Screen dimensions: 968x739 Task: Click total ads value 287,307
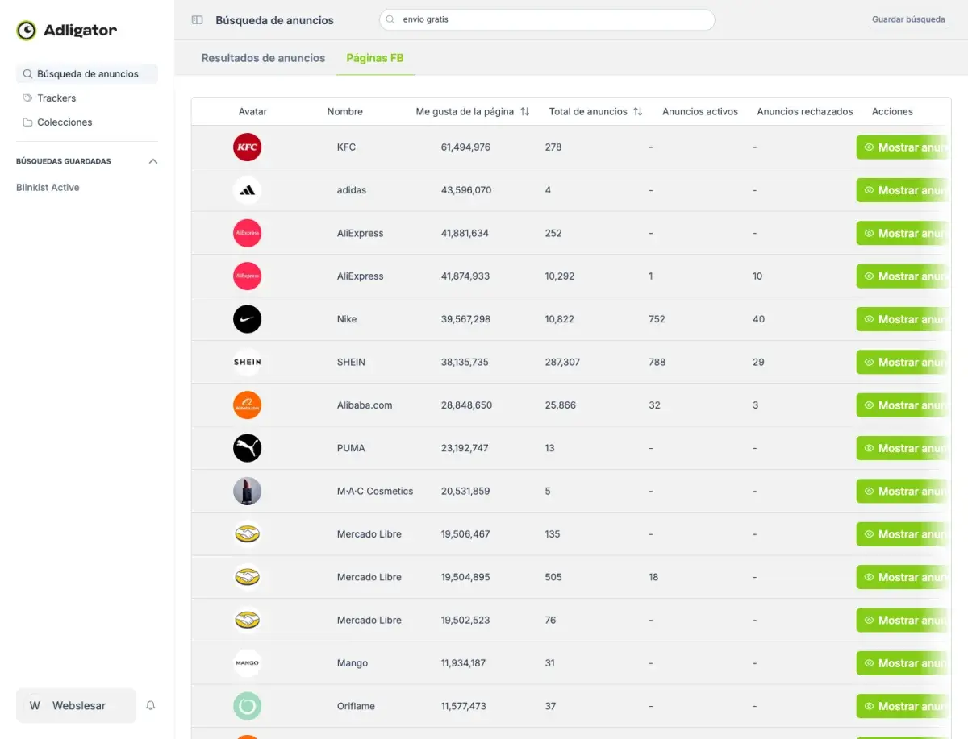pos(562,363)
